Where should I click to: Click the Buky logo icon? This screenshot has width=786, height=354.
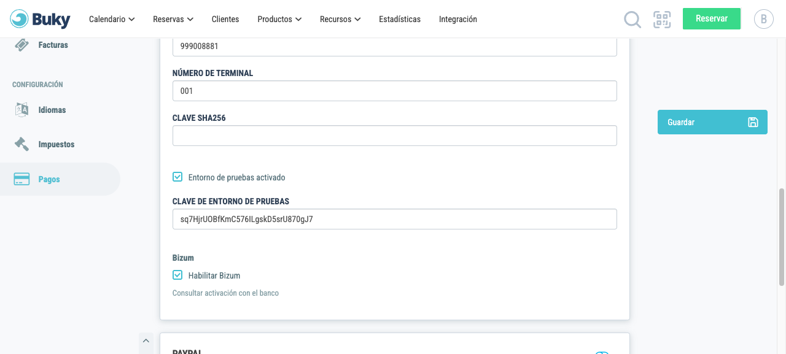coord(20,19)
